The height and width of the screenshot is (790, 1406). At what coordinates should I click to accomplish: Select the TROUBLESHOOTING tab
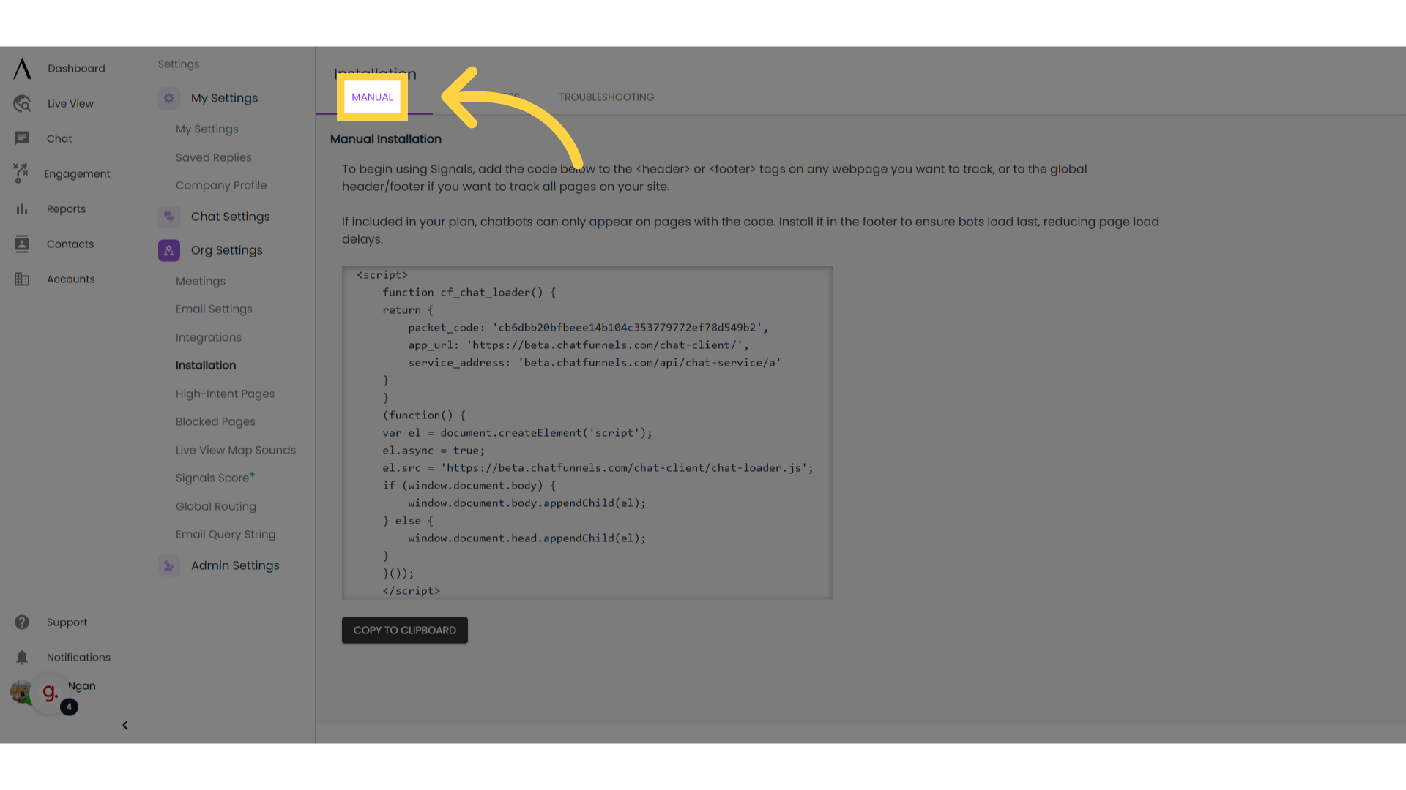606,97
